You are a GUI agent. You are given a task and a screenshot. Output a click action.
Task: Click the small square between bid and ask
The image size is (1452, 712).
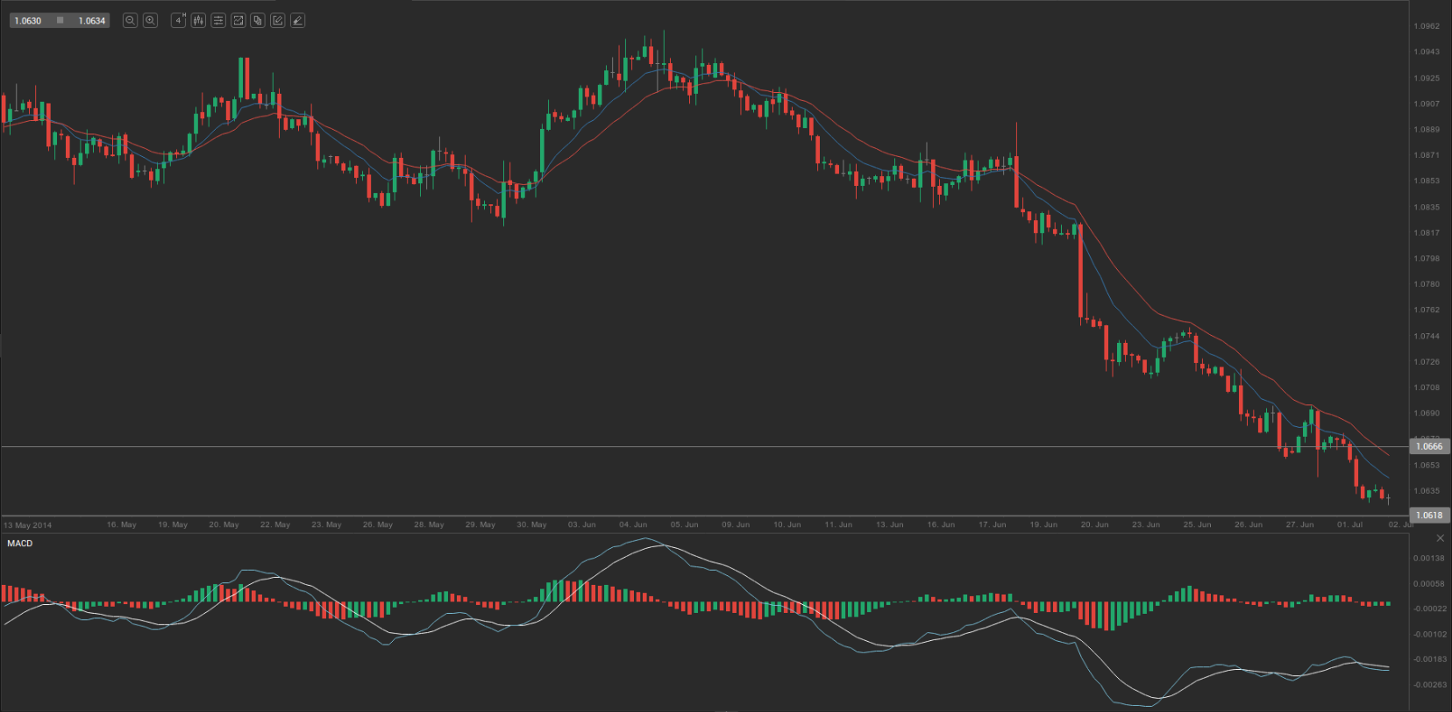60,20
